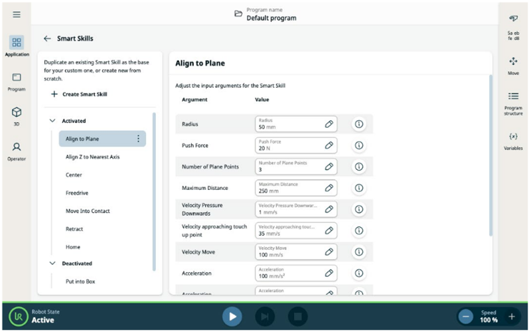Click the Maximum Distance value field
This screenshot has height=334, width=531.
click(x=289, y=188)
